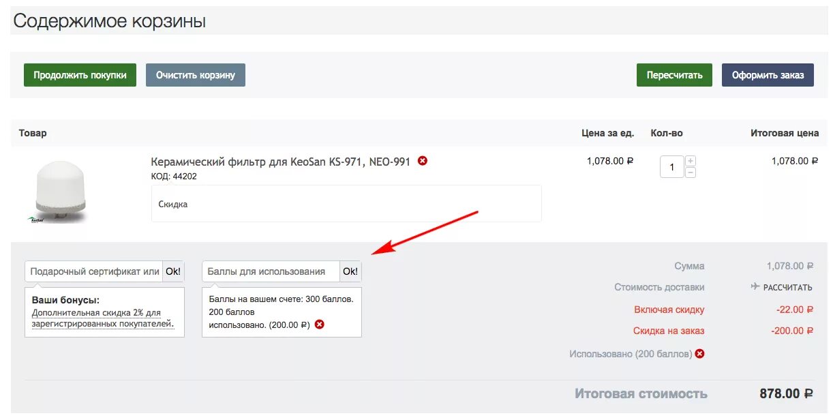Click the 'Включая скидку' red label
The height and width of the screenshot is (420, 833).
click(669, 310)
